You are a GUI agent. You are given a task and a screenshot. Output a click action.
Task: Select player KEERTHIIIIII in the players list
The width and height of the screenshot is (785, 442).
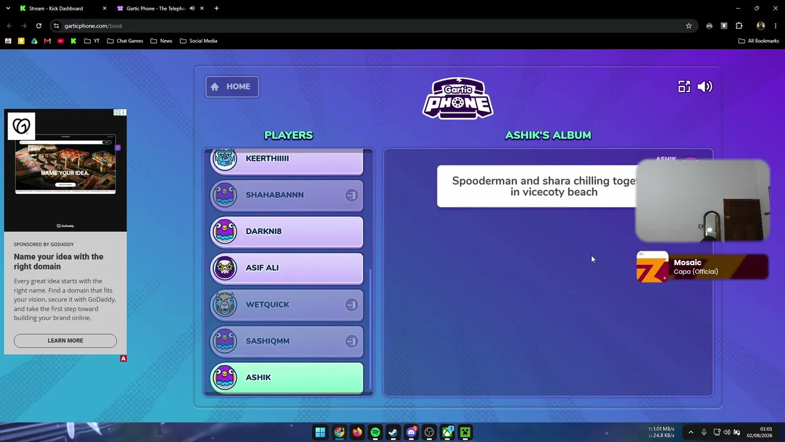click(287, 161)
